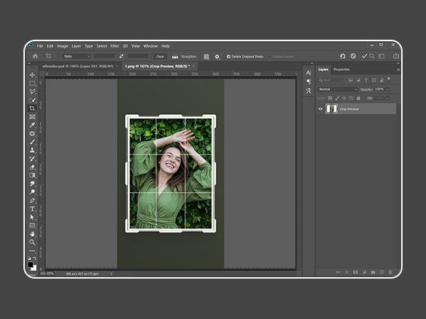Open the Image menu
The height and width of the screenshot is (319, 426).
coord(62,46)
